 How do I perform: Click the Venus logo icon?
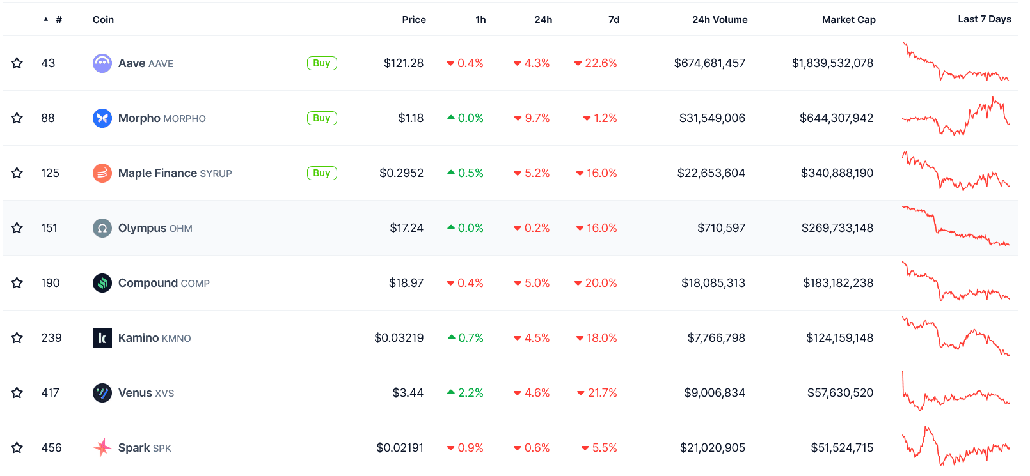(x=102, y=393)
